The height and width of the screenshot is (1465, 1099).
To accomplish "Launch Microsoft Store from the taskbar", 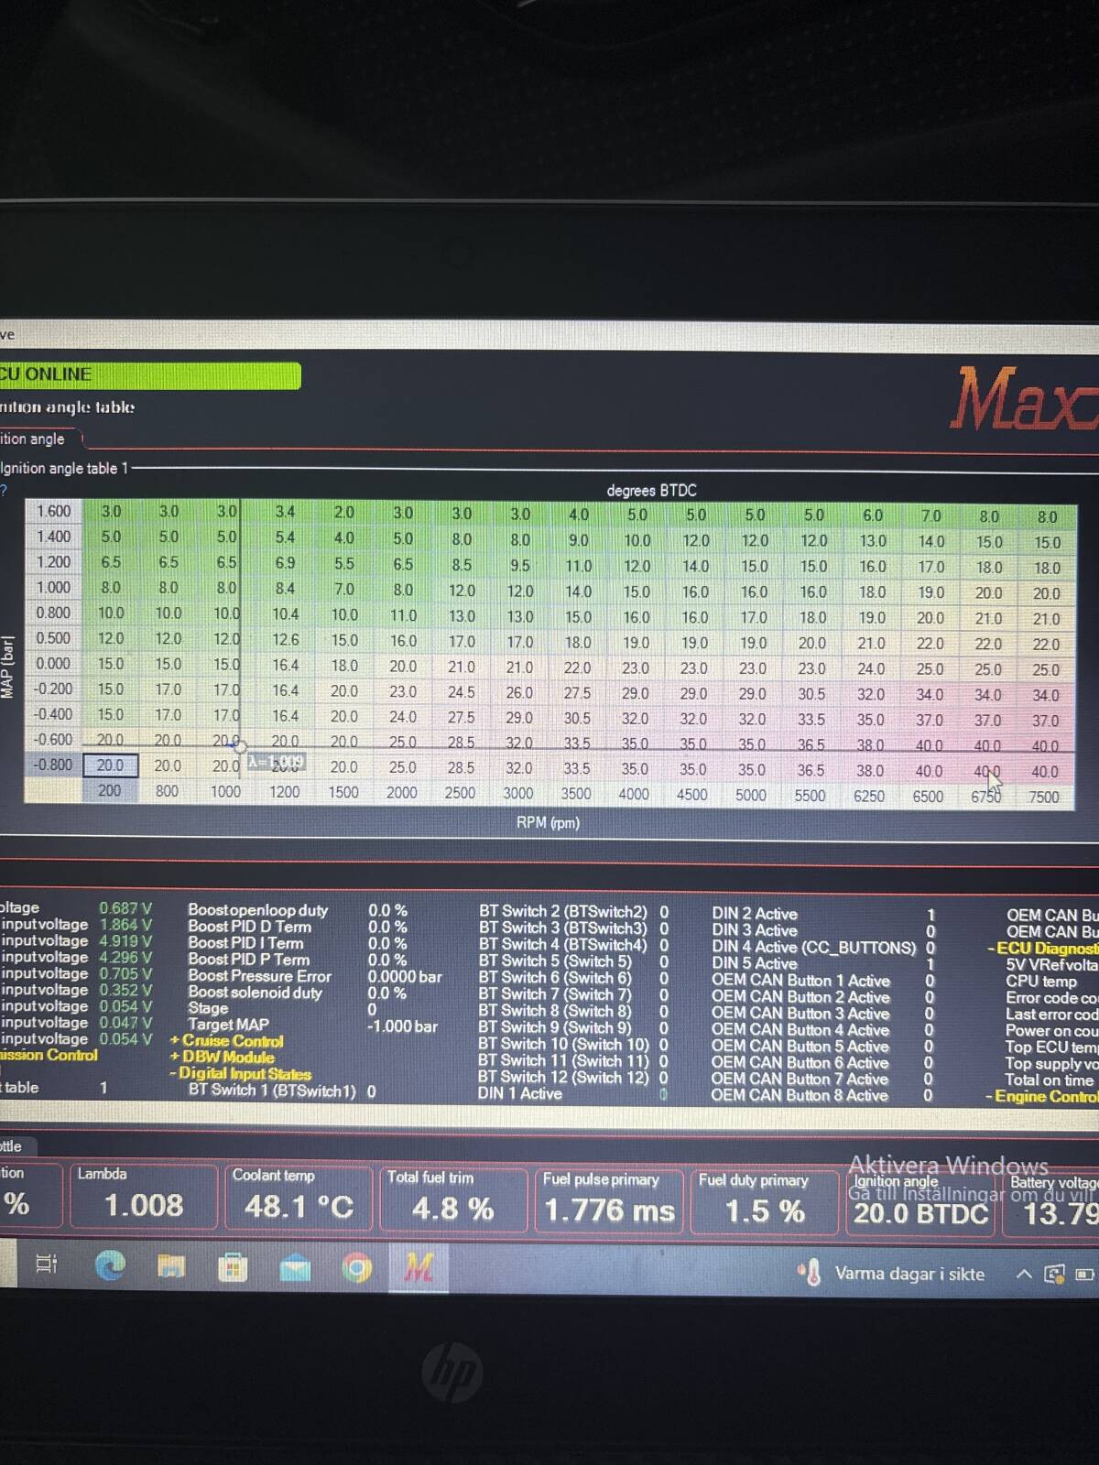I will pyautogui.click(x=233, y=1268).
